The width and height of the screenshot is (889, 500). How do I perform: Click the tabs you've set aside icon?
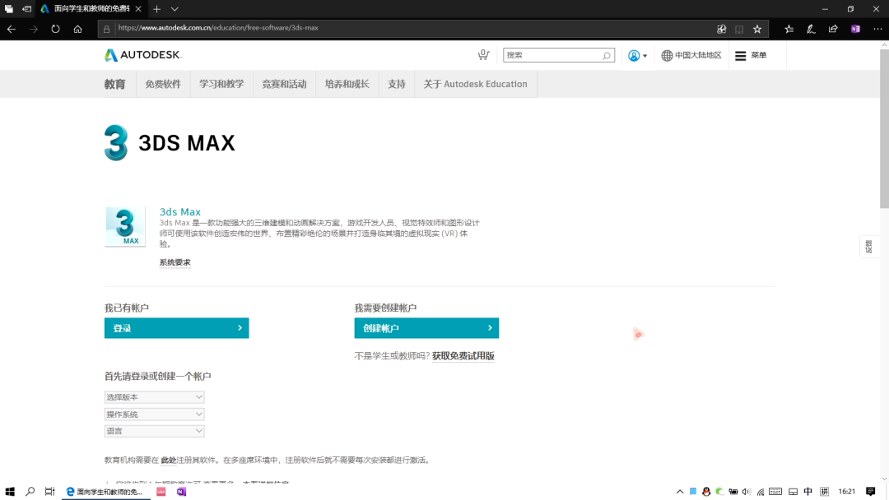point(9,9)
